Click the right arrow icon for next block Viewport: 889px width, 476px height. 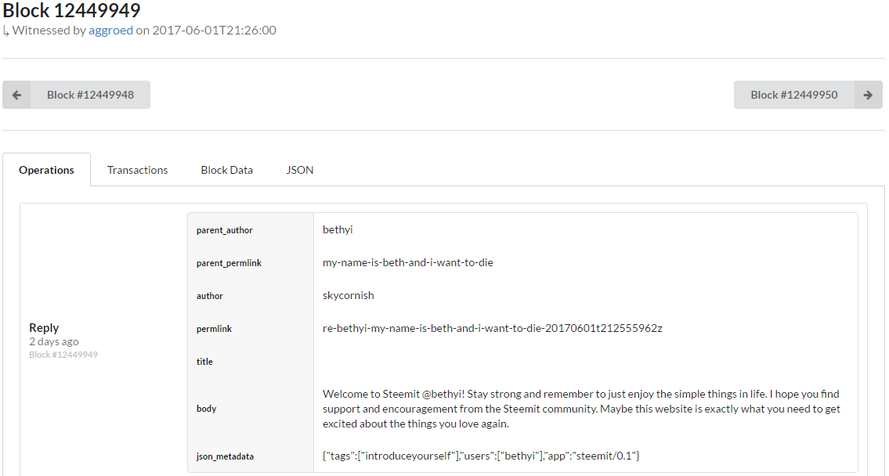868,95
